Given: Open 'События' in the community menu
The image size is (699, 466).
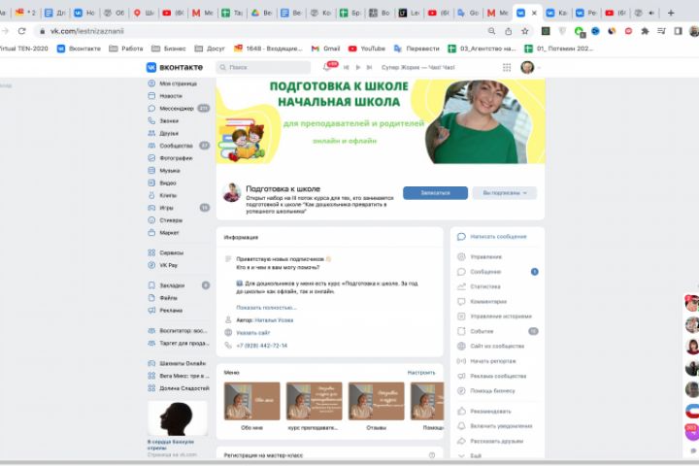Looking at the screenshot, I should (x=475, y=331).
